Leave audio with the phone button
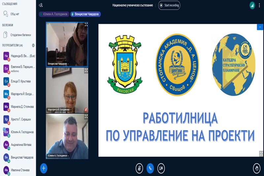Image resolution: width=264 pixels, height=176 pixels. click(x=150, y=168)
